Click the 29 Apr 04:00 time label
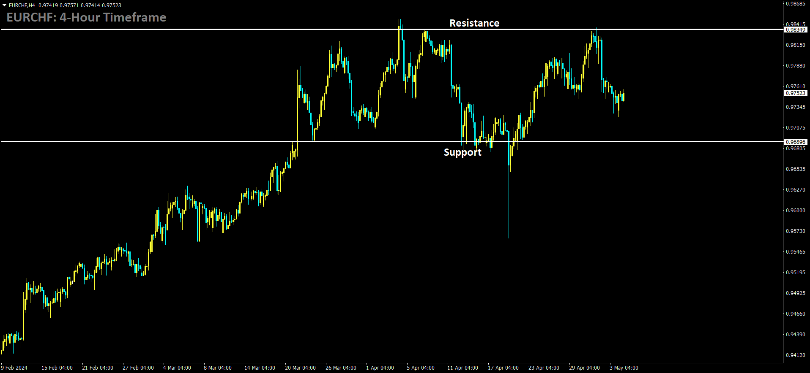The height and width of the screenshot is (373, 810). pos(584,368)
